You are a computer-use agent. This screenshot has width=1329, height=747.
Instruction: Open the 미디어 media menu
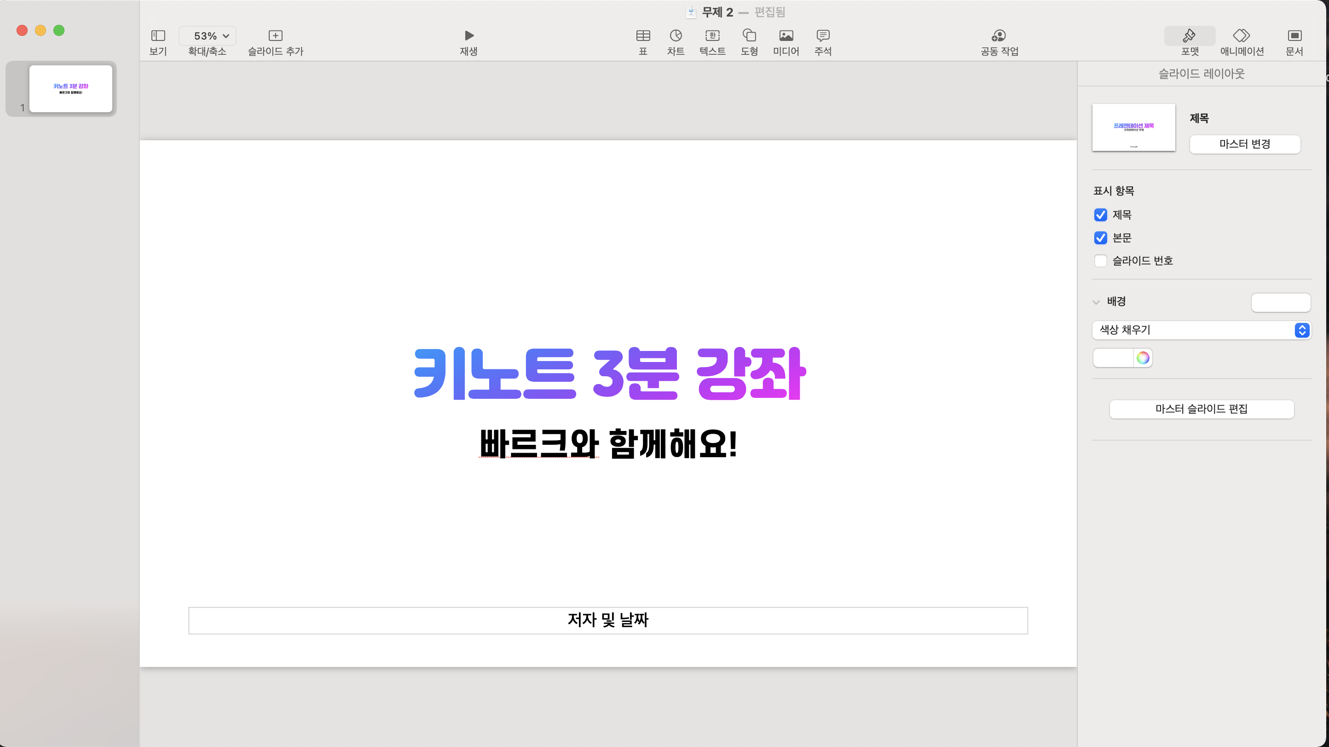[786, 35]
